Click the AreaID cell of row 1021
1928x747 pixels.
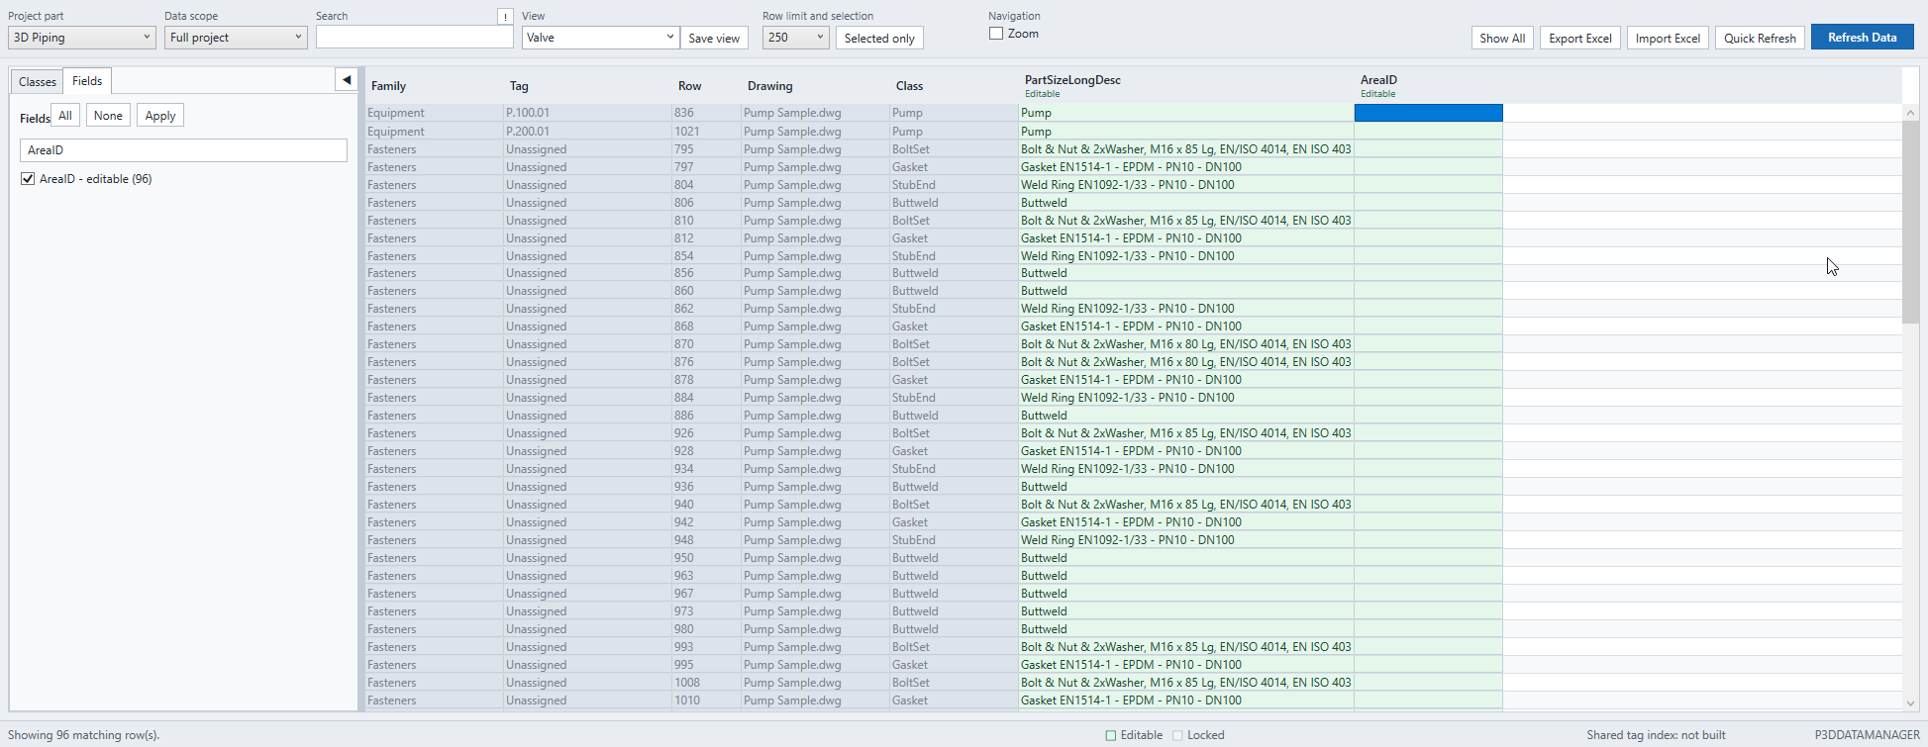click(x=1428, y=132)
